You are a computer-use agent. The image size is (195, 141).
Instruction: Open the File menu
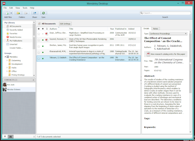click(x=5, y=8)
